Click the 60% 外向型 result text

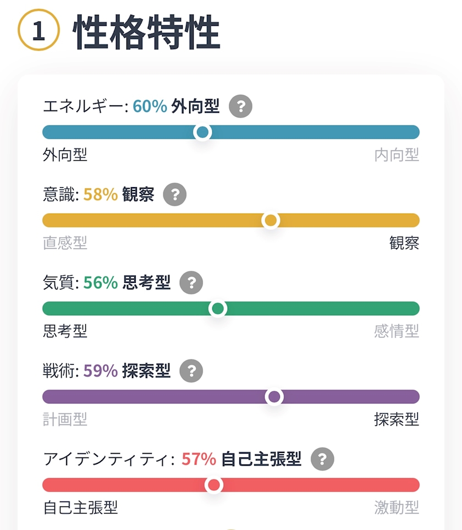(x=176, y=106)
